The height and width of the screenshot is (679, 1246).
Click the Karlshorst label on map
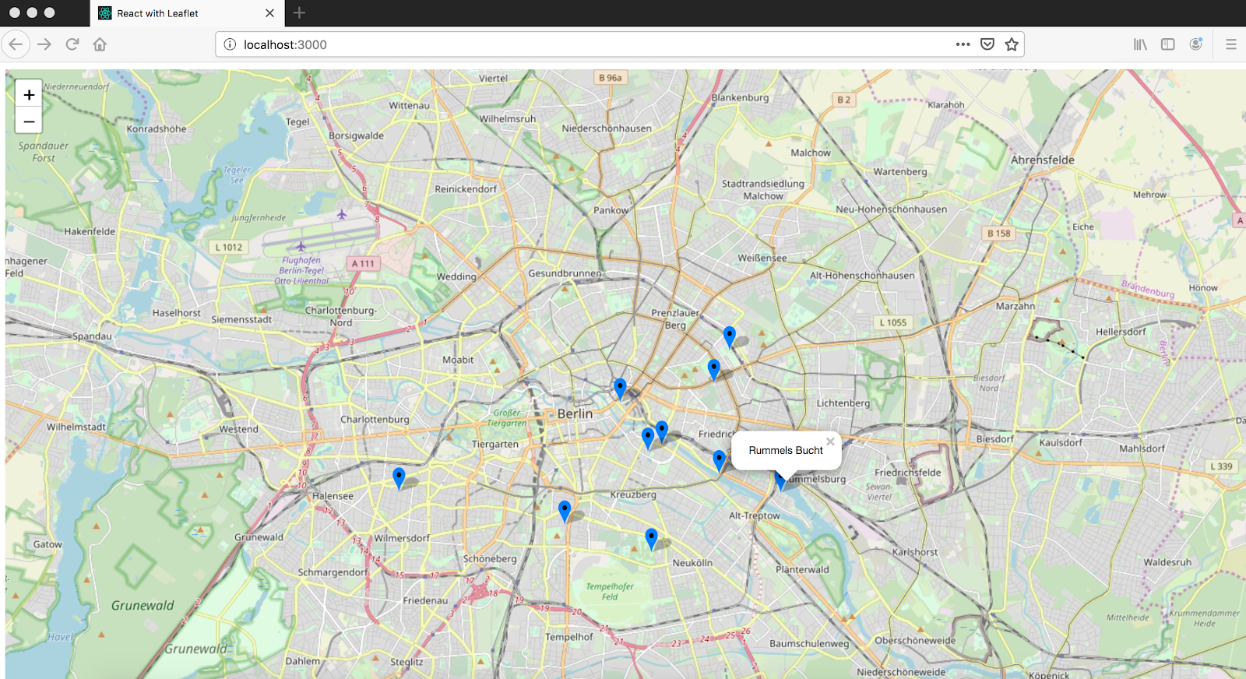coord(915,552)
